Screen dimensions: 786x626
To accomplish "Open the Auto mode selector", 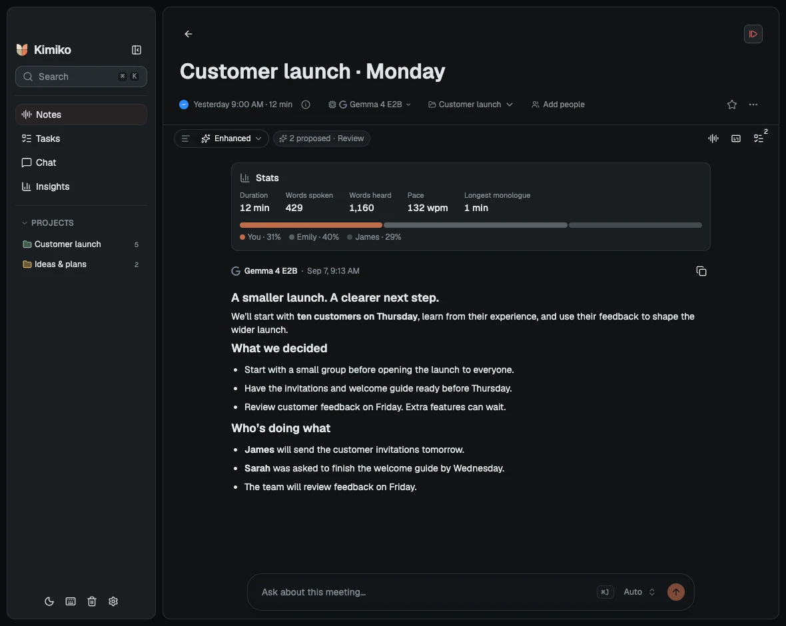I will point(639,592).
